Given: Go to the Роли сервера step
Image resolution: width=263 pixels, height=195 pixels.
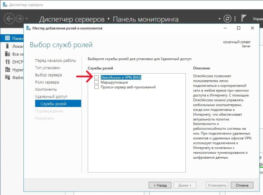Looking at the screenshot, I should point(47,82).
